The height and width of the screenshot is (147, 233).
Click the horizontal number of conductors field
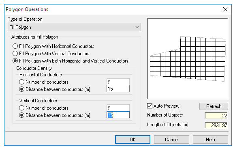118,82
